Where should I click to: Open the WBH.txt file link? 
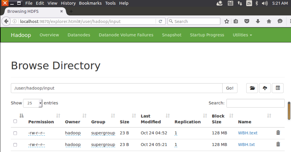(246, 145)
